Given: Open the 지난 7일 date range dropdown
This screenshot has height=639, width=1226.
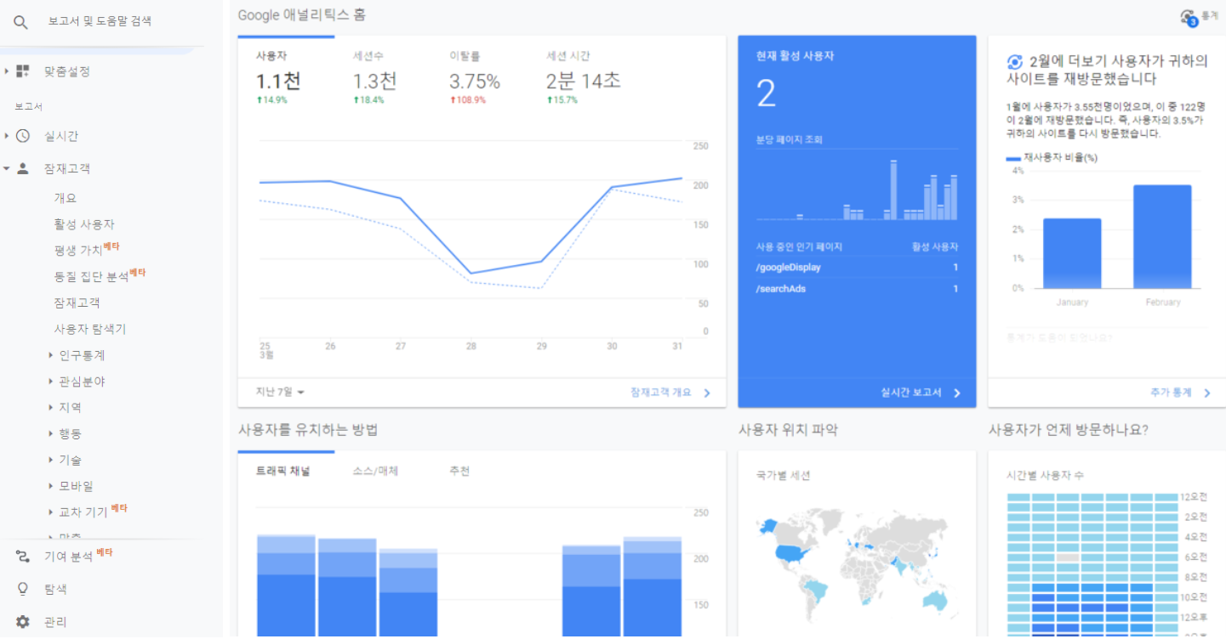Looking at the screenshot, I should (281, 392).
